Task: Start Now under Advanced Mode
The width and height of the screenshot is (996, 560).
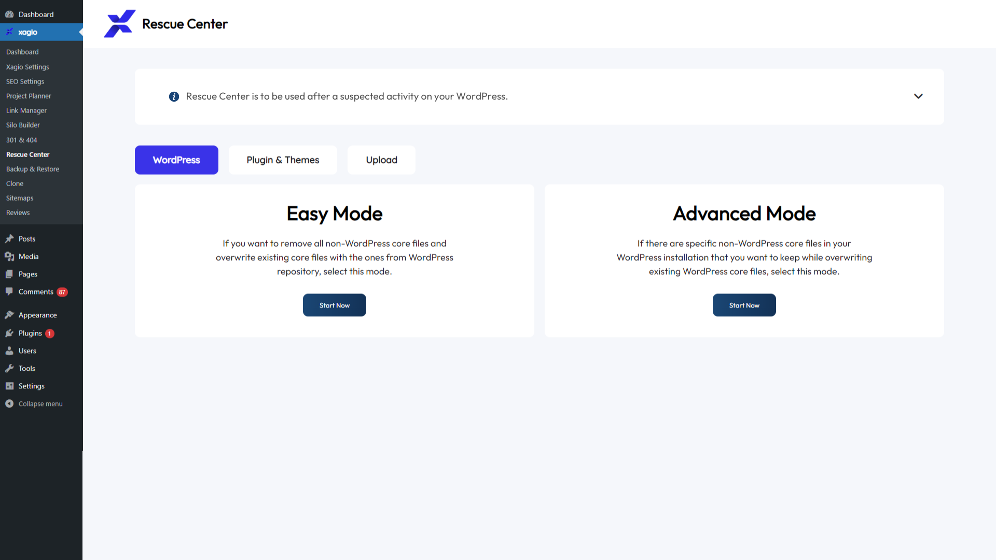Action: [744, 305]
